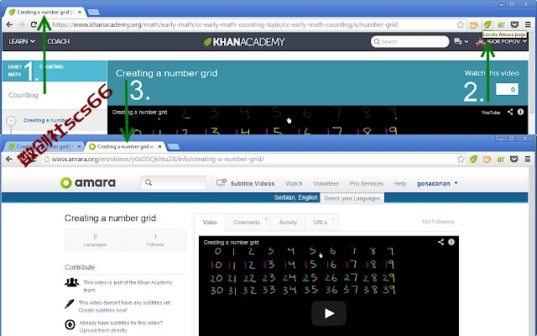Open Help on Amara
This screenshot has width=537, height=336.
click(399, 183)
